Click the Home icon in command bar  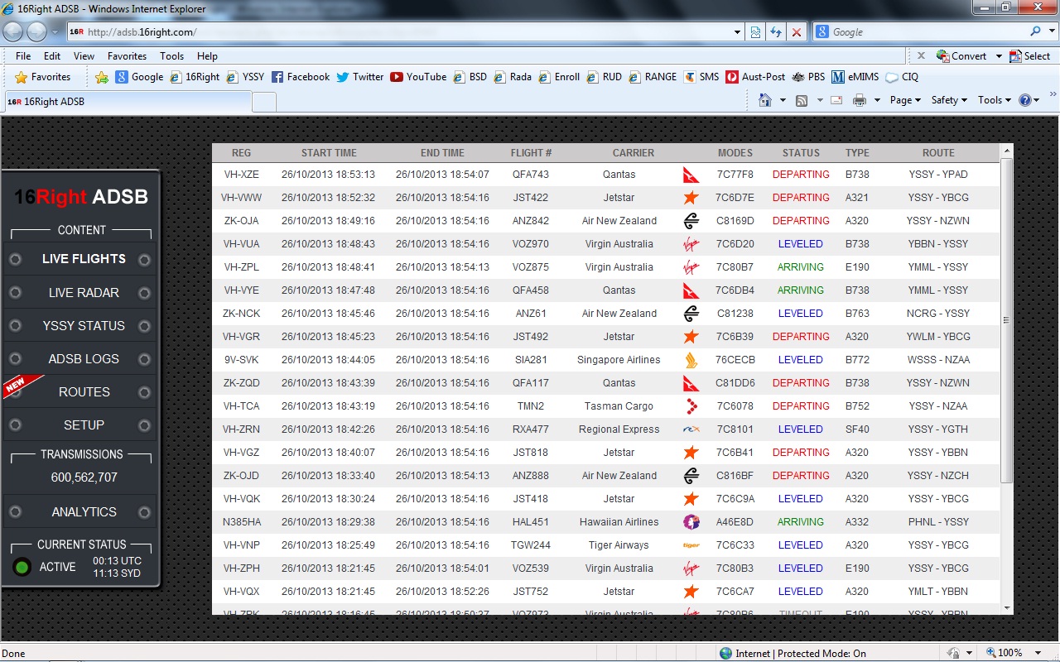coord(765,100)
